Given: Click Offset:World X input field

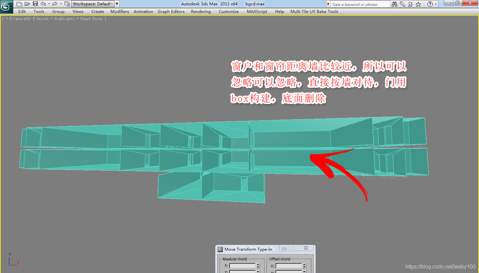Looking at the screenshot, I should tap(288, 266).
